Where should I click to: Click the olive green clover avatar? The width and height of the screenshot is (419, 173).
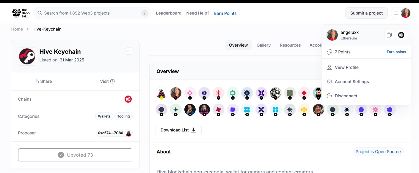[x=290, y=93]
